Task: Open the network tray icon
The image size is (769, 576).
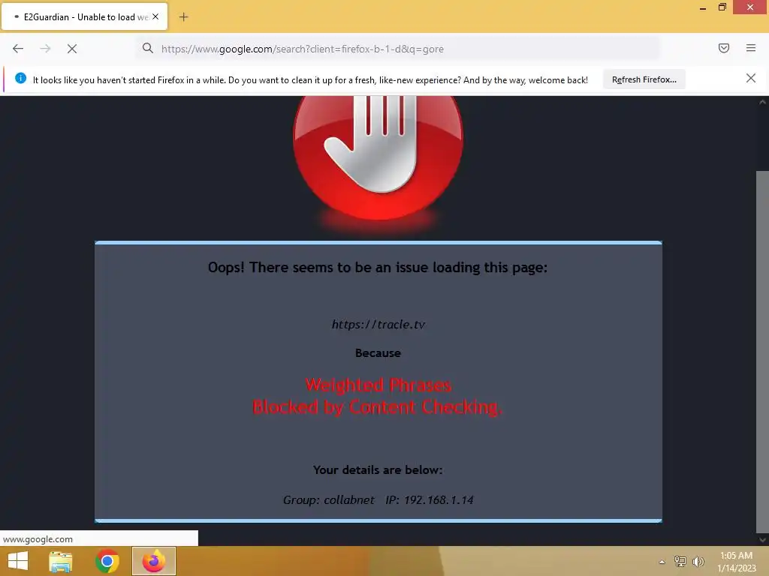Action: point(680,561)
